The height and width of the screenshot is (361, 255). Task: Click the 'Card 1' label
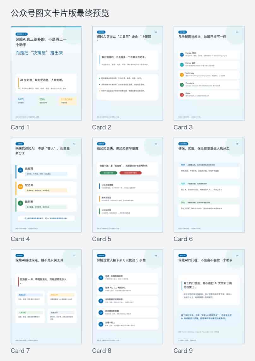pyautogui.click(x=20, y=127)
